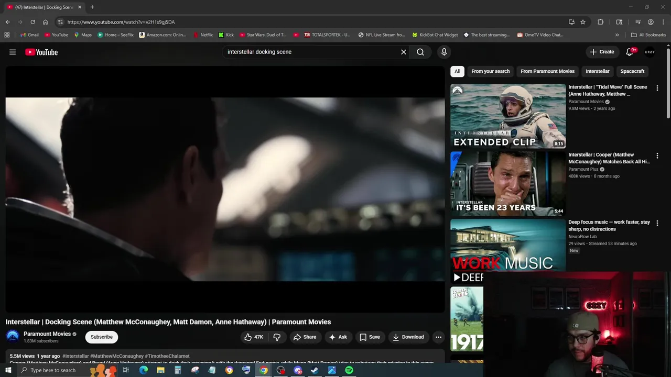Open the Chrome profile icon
This screenshot has width=671, height=377.
coord(651,22)
